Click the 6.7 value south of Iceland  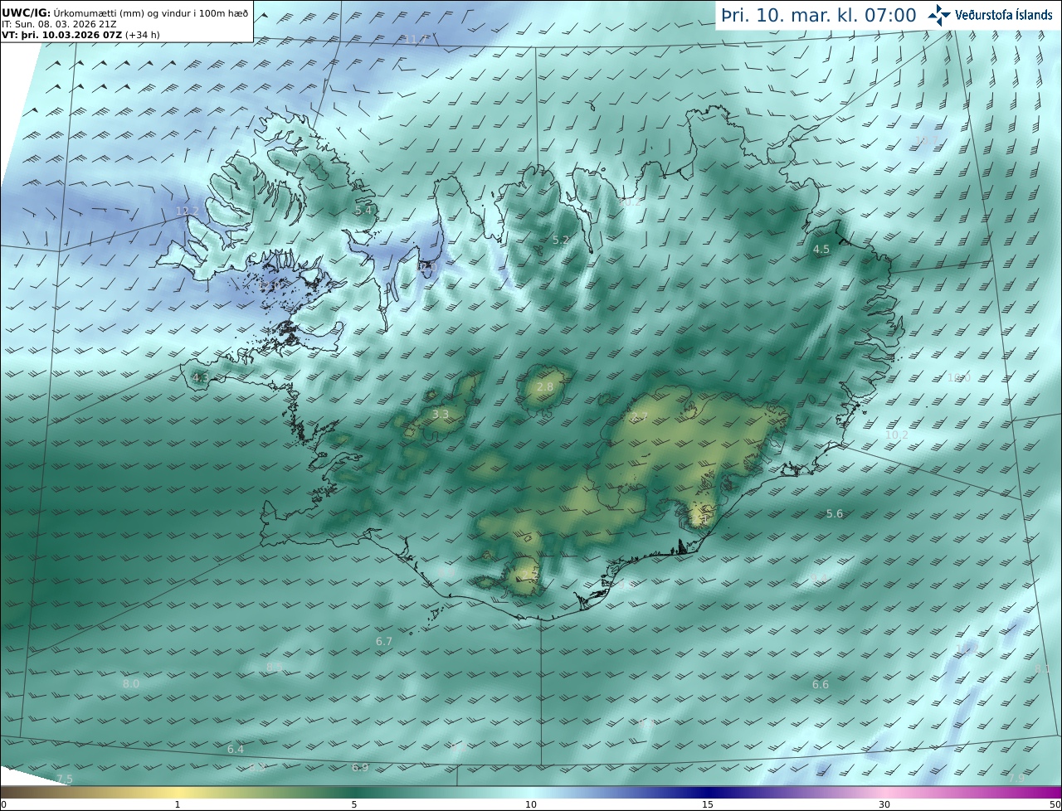(384, 642)
